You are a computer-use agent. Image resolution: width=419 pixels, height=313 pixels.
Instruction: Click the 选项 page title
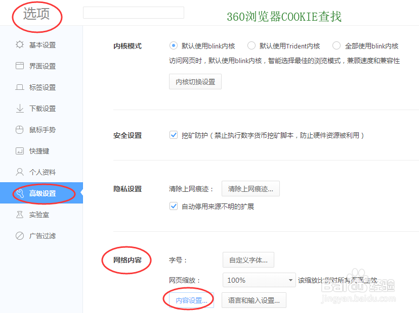point(36,13)
